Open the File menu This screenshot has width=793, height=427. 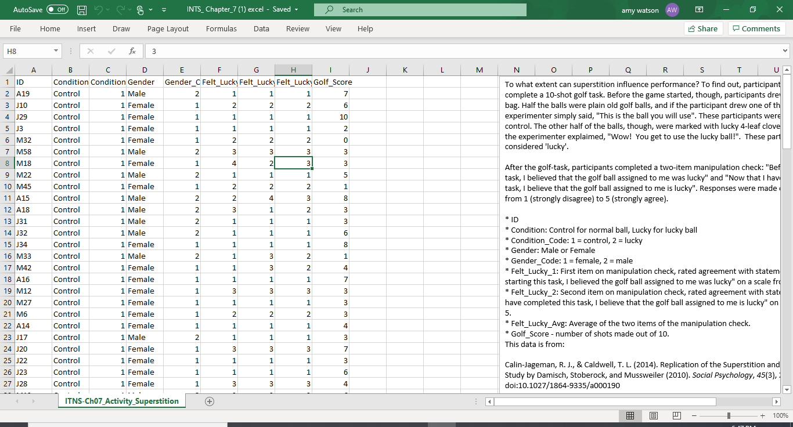pos(15,28)
